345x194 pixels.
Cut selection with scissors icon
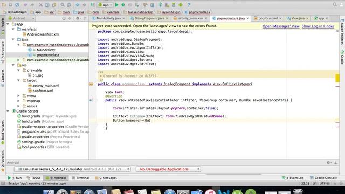pos(40,5)
